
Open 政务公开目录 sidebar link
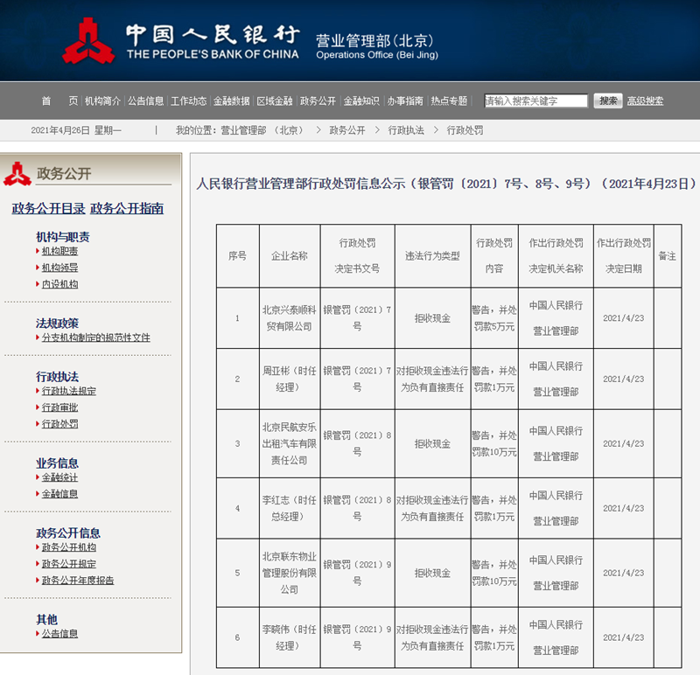[48, 208]
